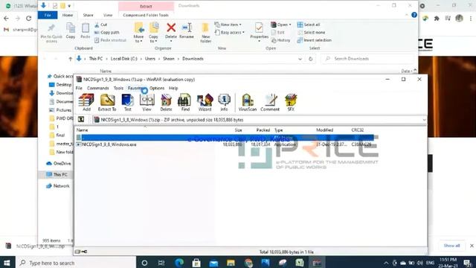
Task: Select This PC in Explorer navigation pane
Action: [x=57, y=174]
